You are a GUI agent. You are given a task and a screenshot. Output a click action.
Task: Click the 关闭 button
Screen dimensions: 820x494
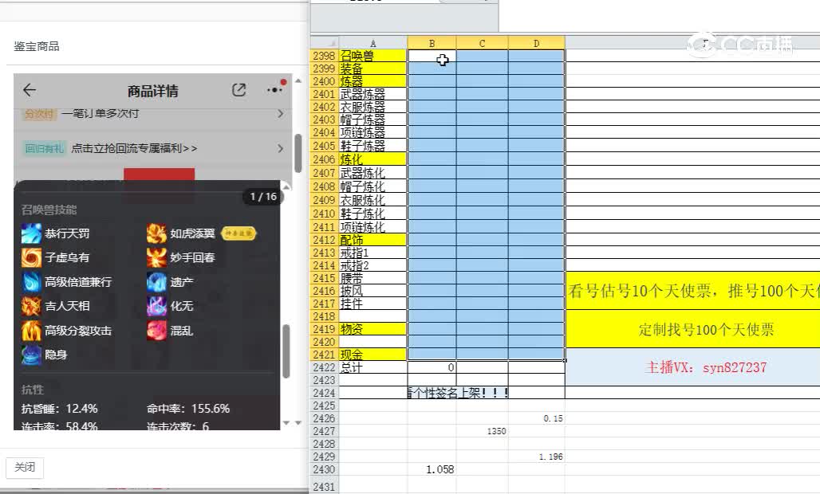tap(24, 468)
